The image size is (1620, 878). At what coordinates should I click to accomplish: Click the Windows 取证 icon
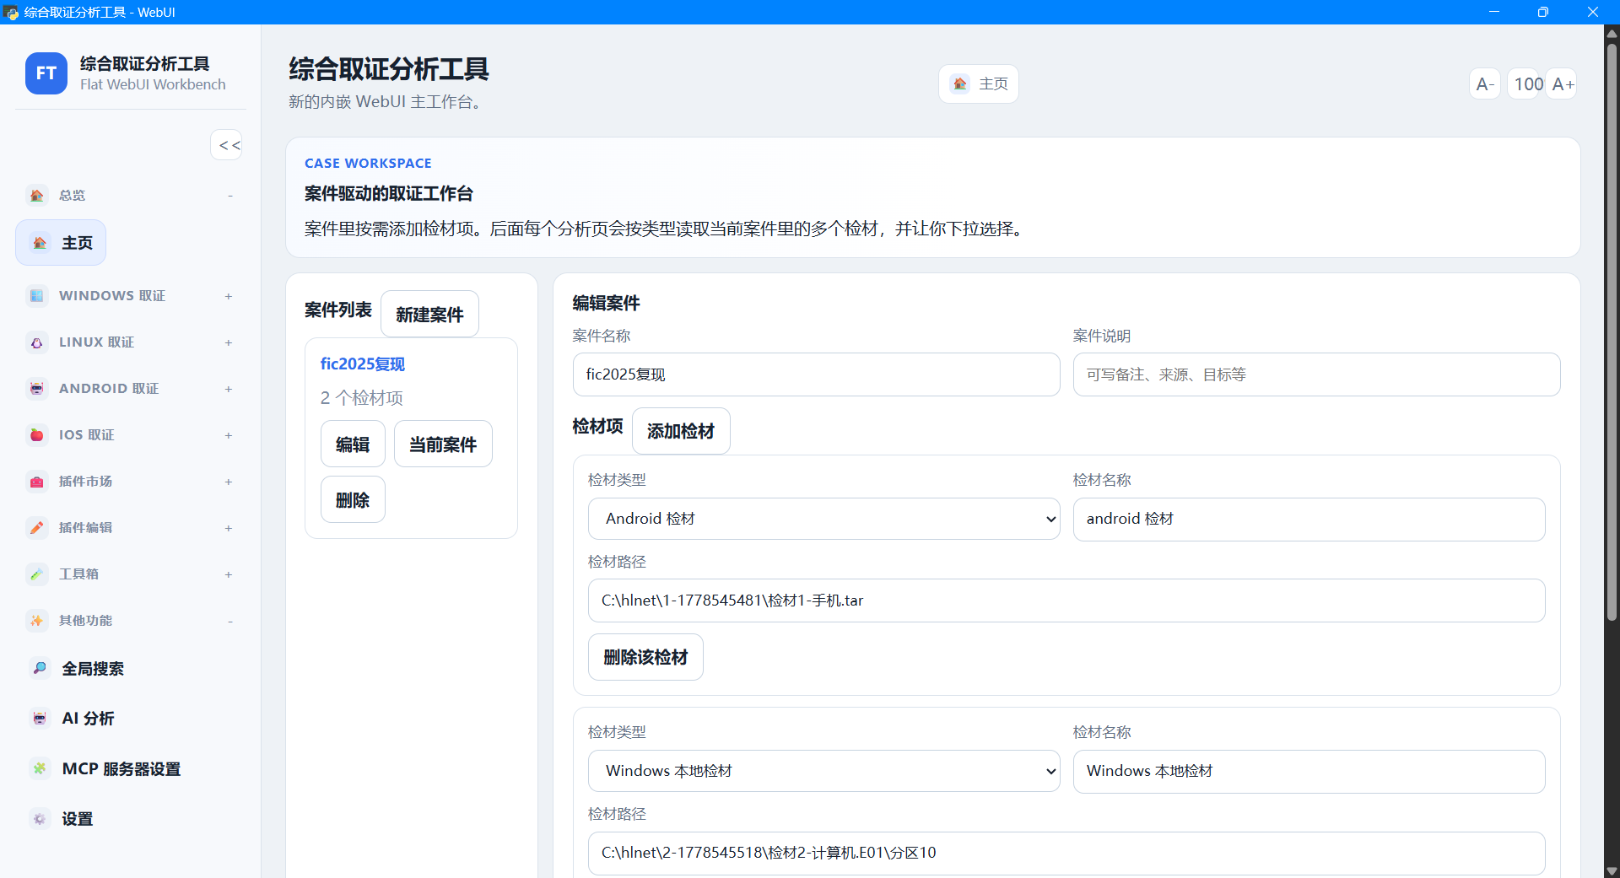(37, 296)
